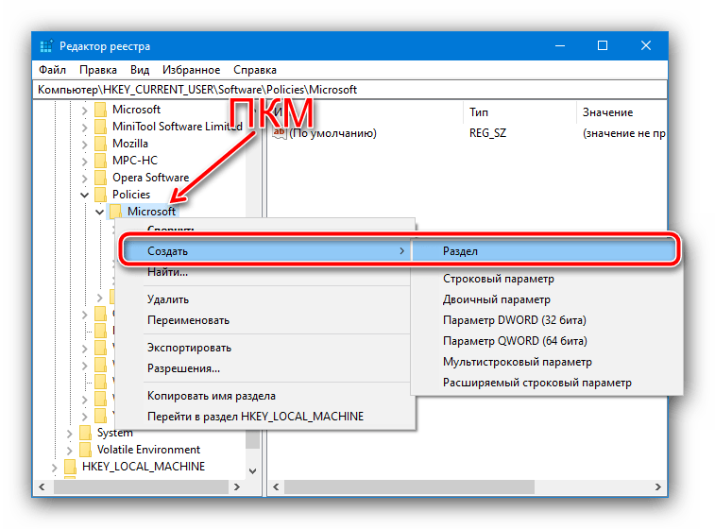Click the System folder icon
This screenshot has width=715, height=529.
(85, 433)
